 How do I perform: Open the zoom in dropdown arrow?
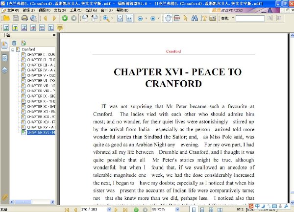159,18
